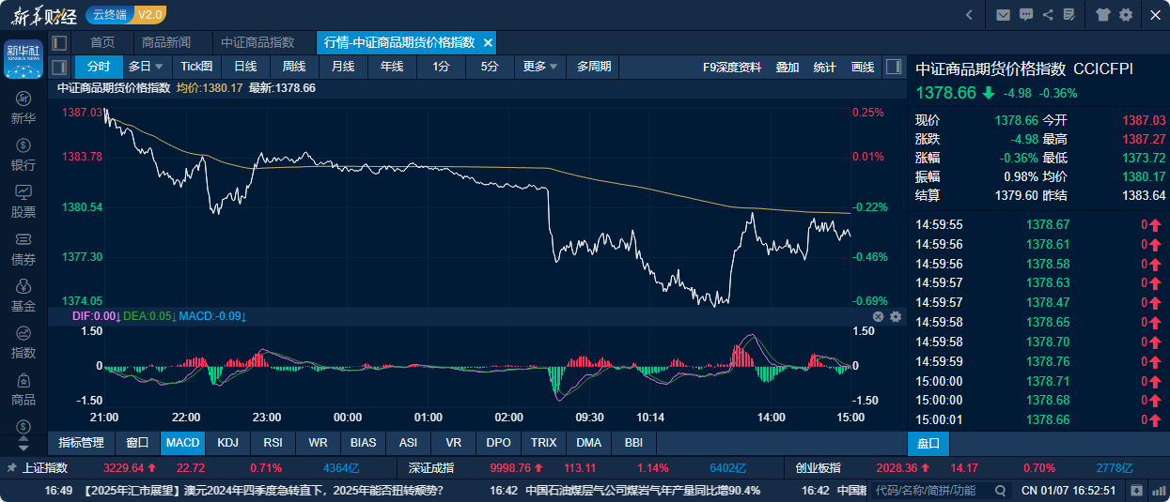The width and height of the screenshot is (1170, 502).
Task: Close the MACD indicator panel
Action: click(879, 317)
